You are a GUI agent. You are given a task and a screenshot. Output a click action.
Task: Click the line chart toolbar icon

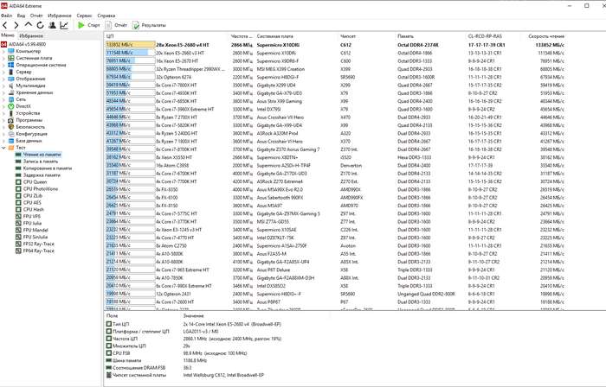click(64, 25)
